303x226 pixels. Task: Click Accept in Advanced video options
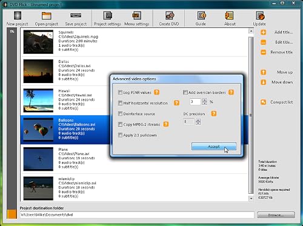214,147
